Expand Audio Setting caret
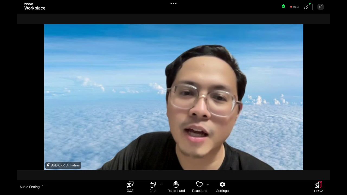The height and width of the screenshot is (195, 347). (43, 186)
